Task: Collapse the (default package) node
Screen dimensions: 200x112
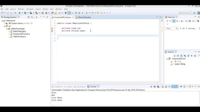Action: (7, 29)
